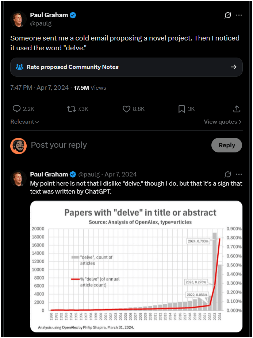This screenshot has height=338, width=253.
Task: Like the tweet with 8.8K likes
Action: coord(126,109)
